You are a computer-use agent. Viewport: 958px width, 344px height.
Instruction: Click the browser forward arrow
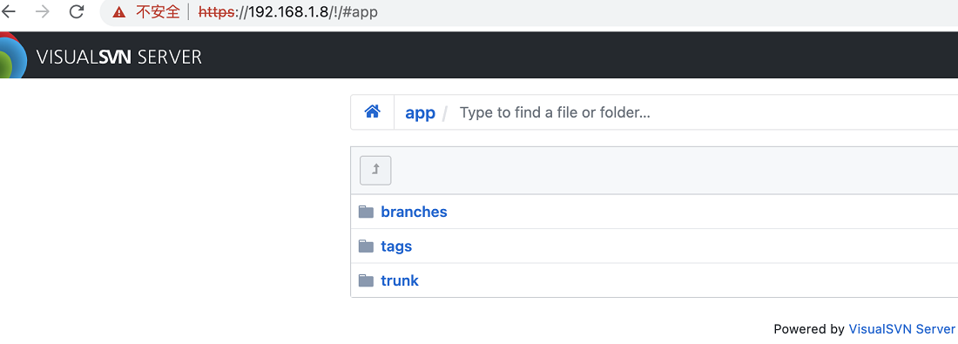coord(43,11)
